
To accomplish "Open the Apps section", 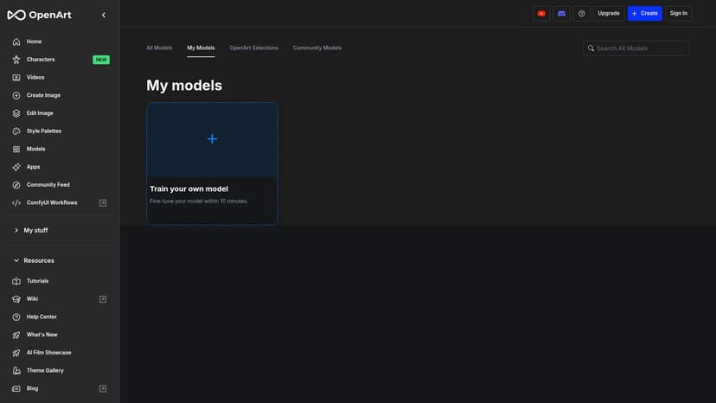I will (33, 167).
